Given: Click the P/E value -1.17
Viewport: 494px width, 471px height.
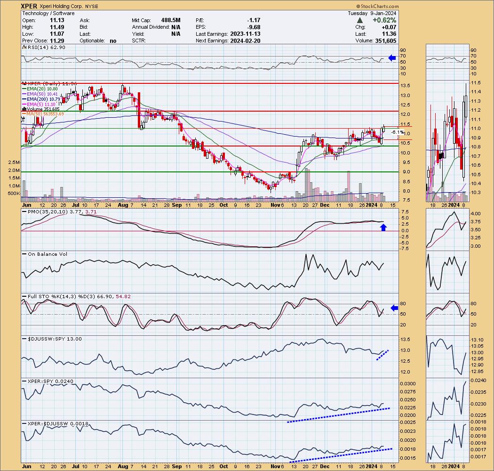Looking at the screenshot, I should (254, 20).
